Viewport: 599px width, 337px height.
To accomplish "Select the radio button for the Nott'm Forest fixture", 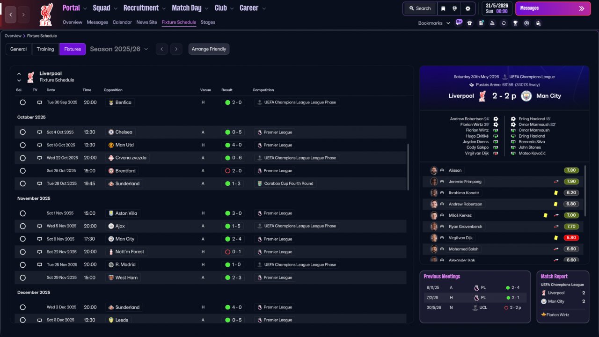I will coord(22,252).
